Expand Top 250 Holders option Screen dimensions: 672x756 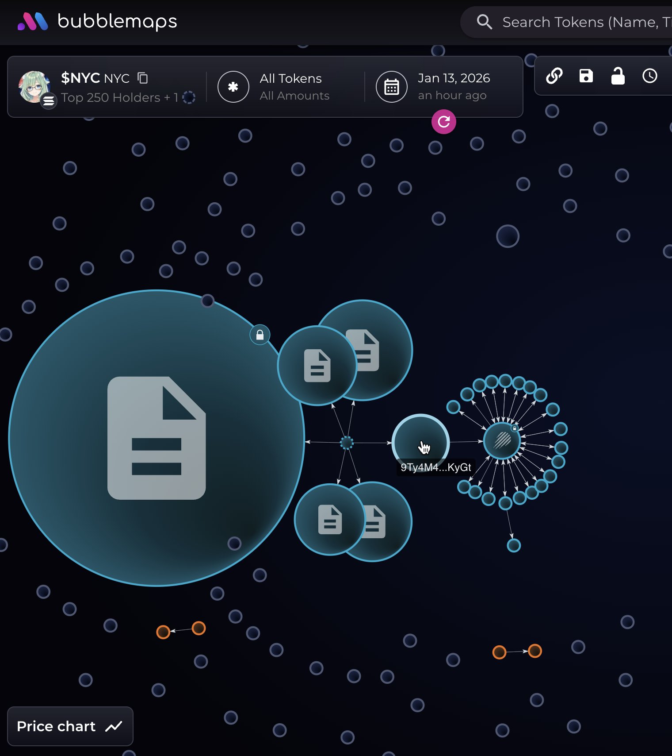click(x=119, y=97)
